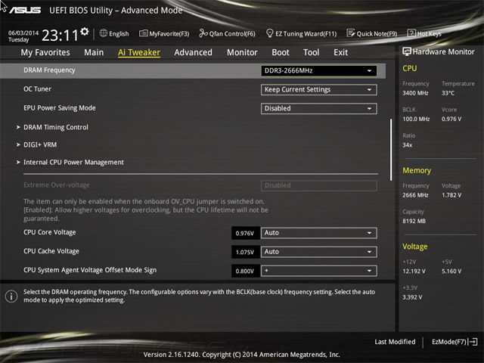484x363 pixels.
Task: Select the Exit tab
Action: click(340, 52)
